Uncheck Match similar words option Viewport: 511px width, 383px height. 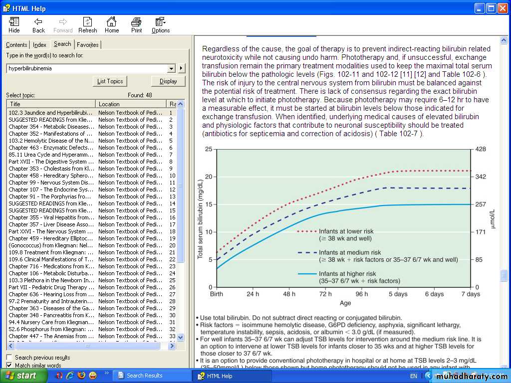coord(9,366)
